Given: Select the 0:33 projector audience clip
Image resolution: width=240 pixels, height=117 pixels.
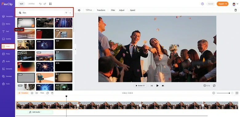Looking at the screenshot, I should coord(26,45).
